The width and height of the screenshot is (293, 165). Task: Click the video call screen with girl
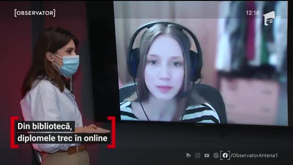tap(201, 63)
